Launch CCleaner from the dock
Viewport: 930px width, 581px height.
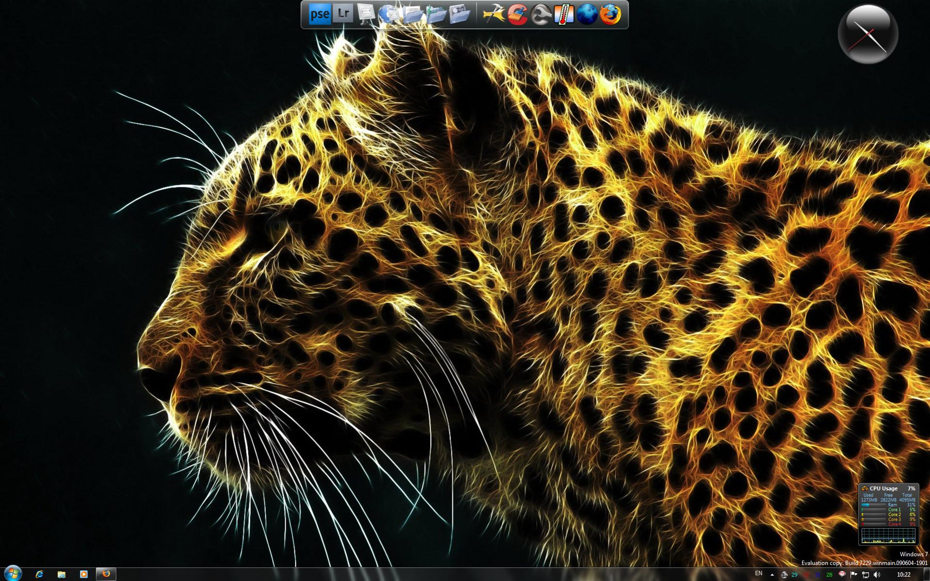[517, 14]
